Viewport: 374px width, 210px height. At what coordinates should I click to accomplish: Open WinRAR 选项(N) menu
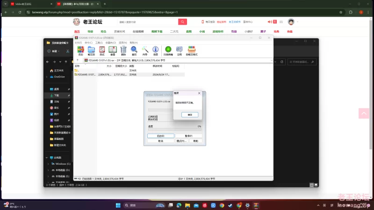123,42
